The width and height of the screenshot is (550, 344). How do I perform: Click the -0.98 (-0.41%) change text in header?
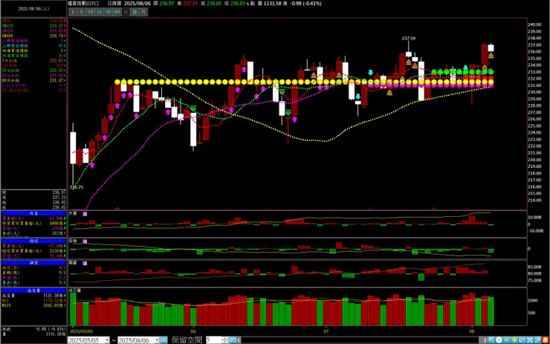305,3
